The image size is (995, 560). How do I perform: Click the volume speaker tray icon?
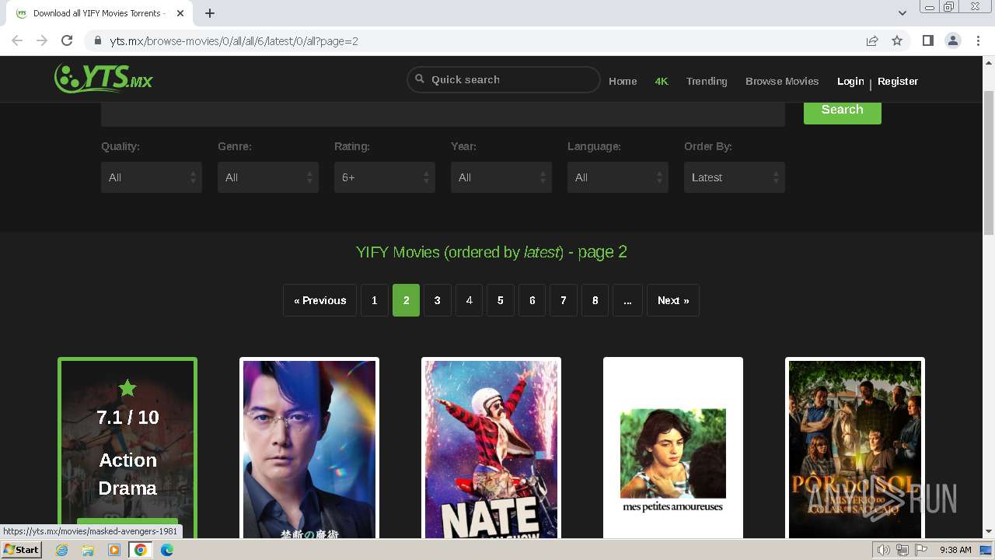tap(883, 550)
